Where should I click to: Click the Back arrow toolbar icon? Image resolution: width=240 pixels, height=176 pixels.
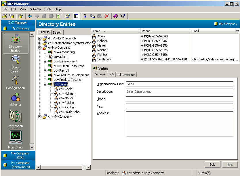coord(30,16)
